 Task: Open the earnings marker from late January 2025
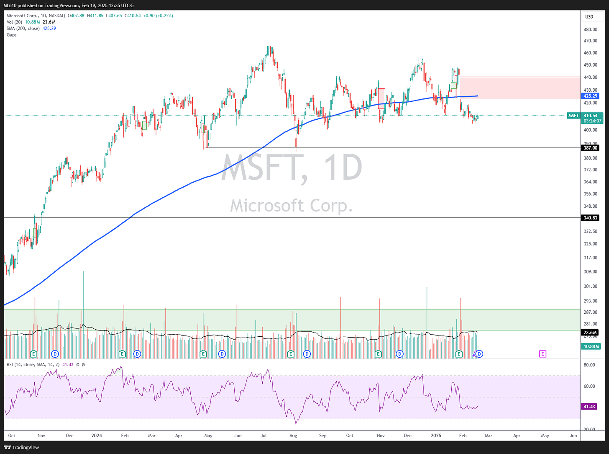pyautogui.click(x=459, y=354)
